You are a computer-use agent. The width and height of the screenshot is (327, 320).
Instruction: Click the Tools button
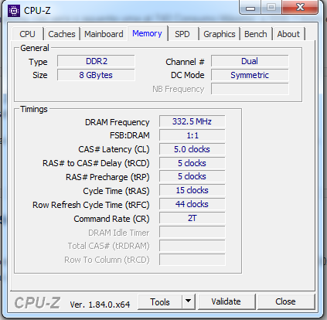coord(160,301)
